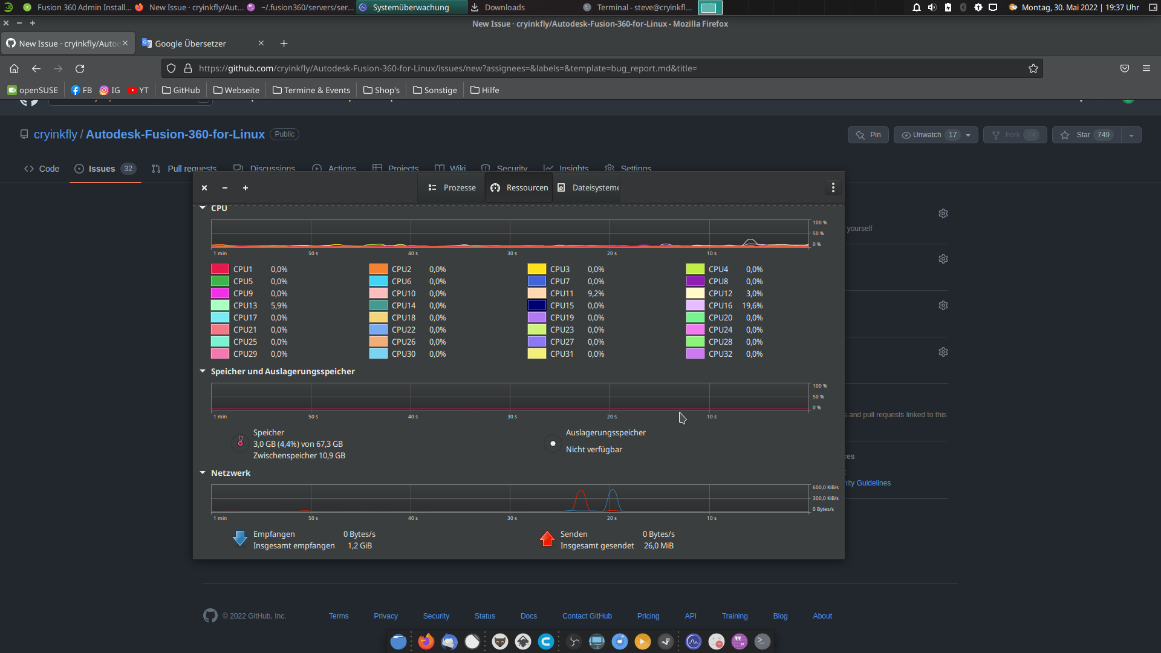Click the Firefox reload page icon
The height and width of the screenshot is (653, 1161).
tap(80, 68)
